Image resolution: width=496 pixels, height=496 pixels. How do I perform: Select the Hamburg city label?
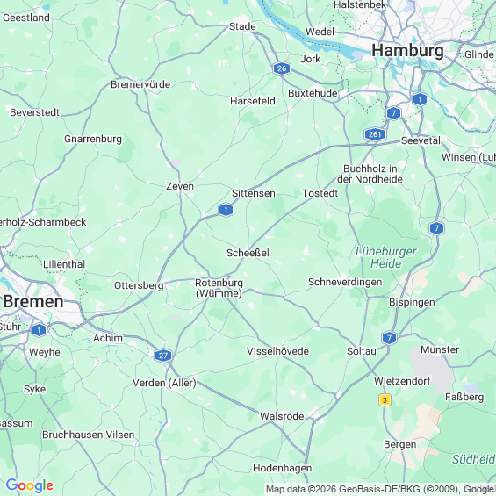pyautogui.click(x=407, y=51)
